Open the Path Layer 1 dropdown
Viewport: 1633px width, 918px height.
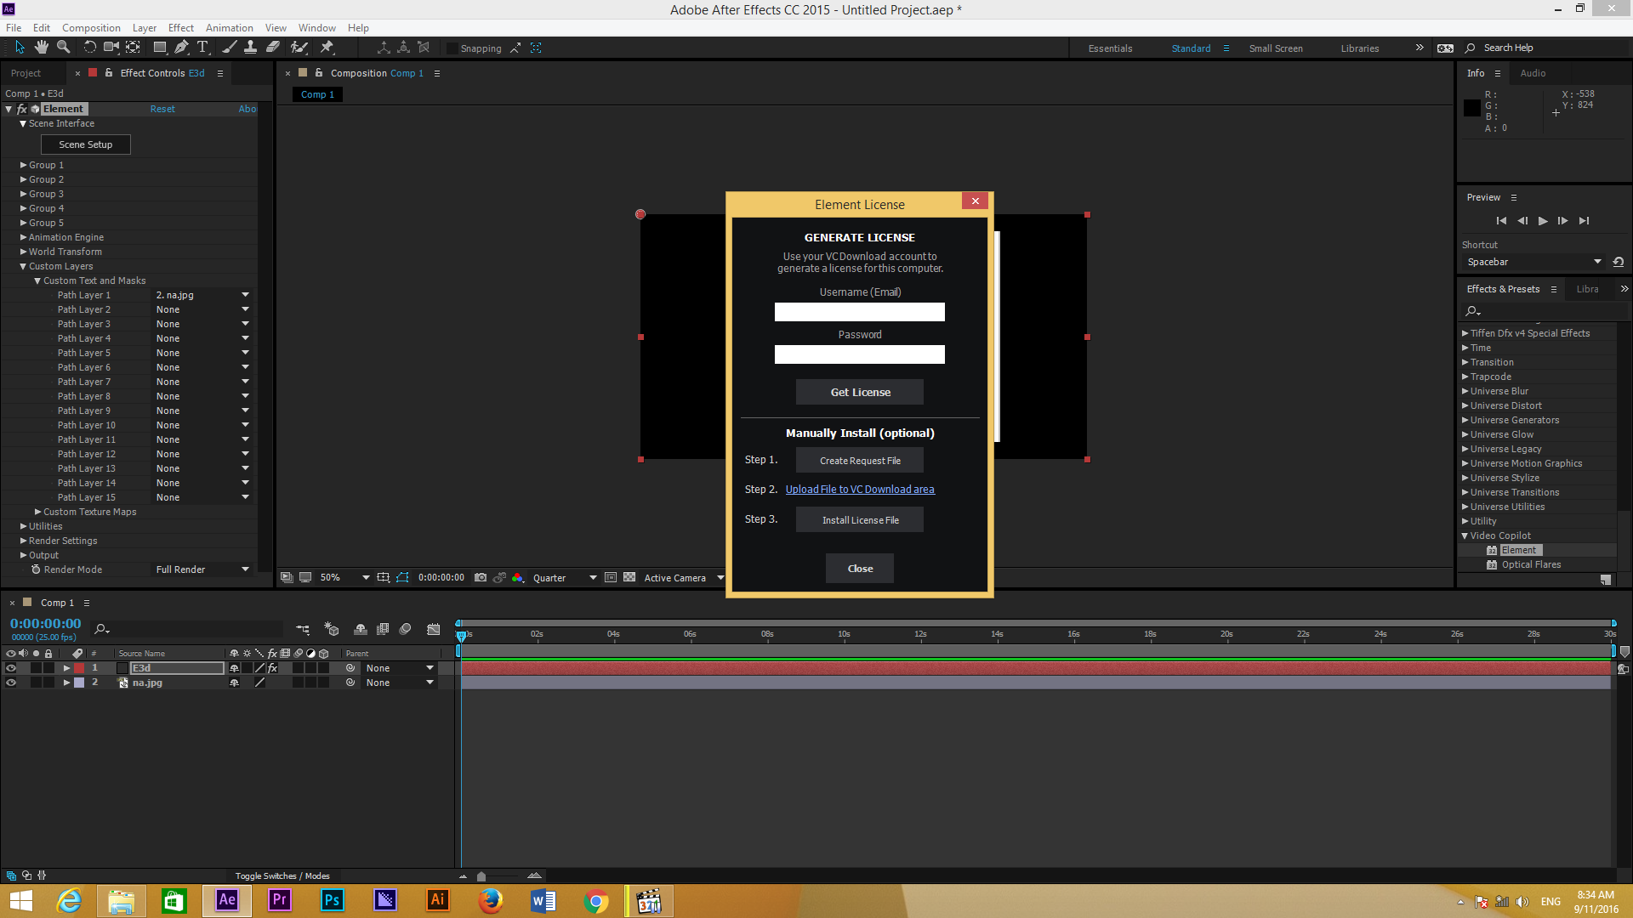(x=202, y=295)
